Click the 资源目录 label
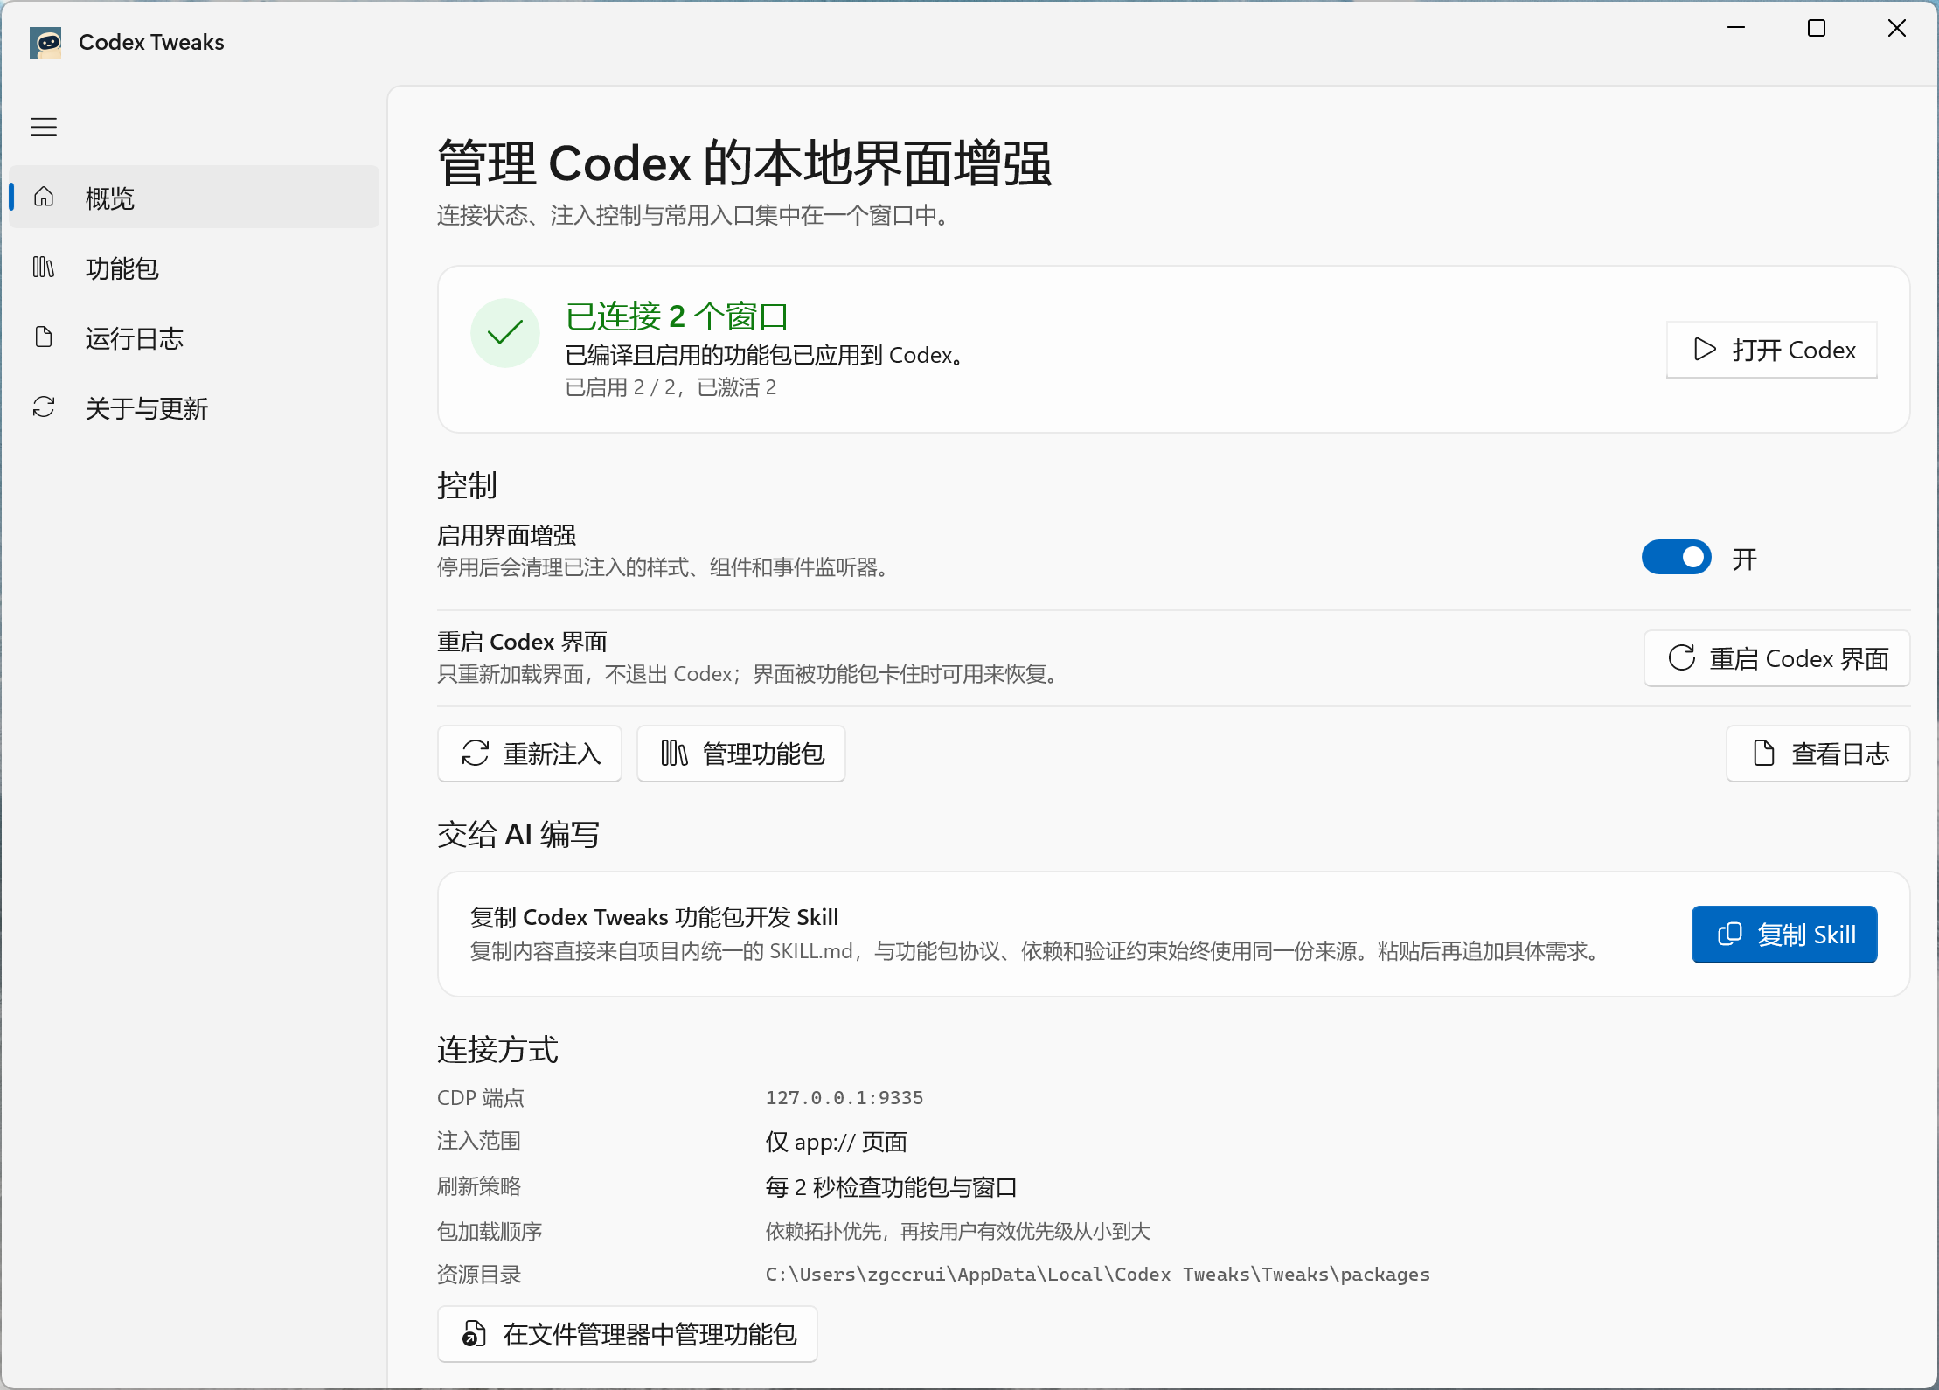 pyautogui.click(x=479, y=1275)
